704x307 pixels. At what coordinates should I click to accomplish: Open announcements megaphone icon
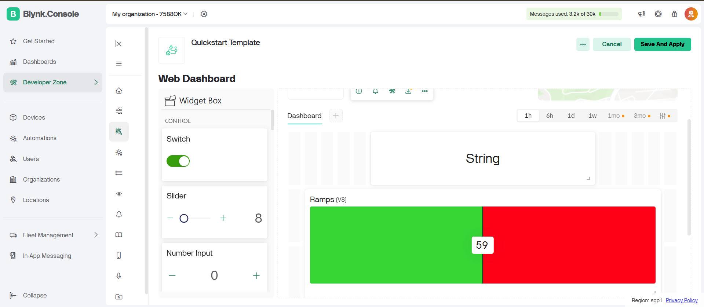[x=642, y=14]
